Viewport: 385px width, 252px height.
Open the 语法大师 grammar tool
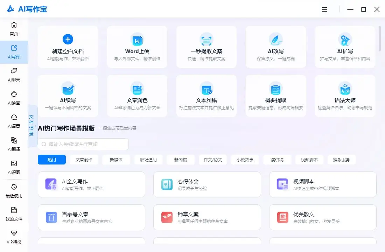(345, 96)
